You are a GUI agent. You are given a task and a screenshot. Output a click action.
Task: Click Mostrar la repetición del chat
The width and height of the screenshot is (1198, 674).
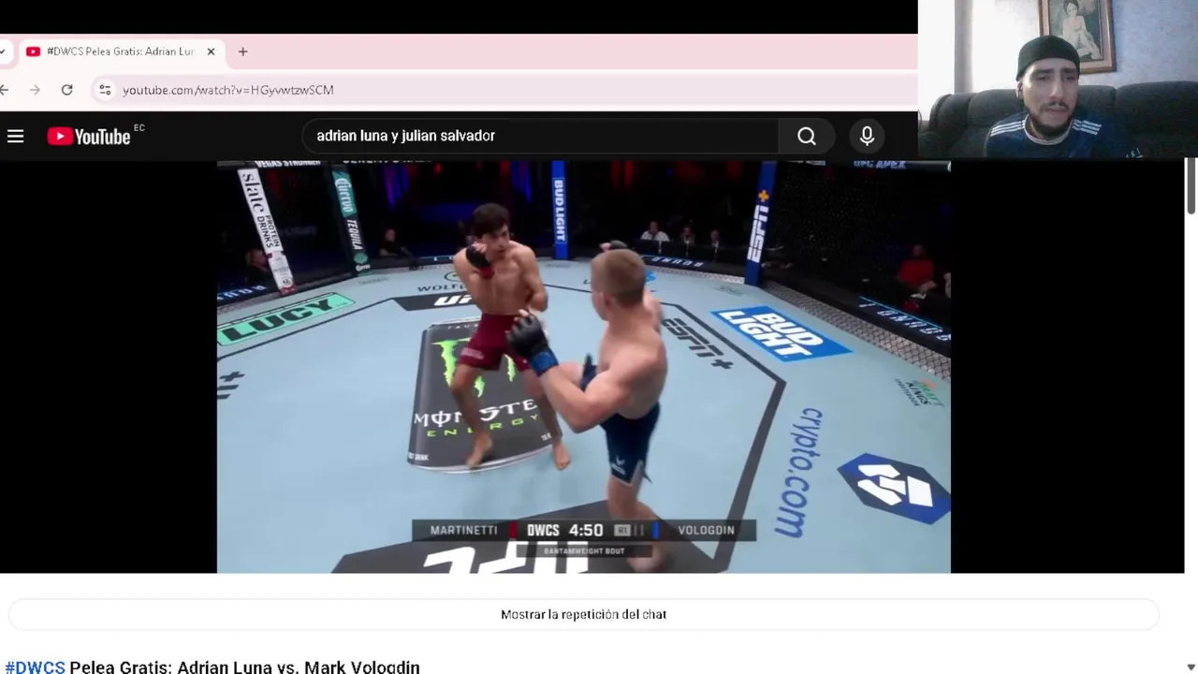pyautogui.click(x=584, y=614)
